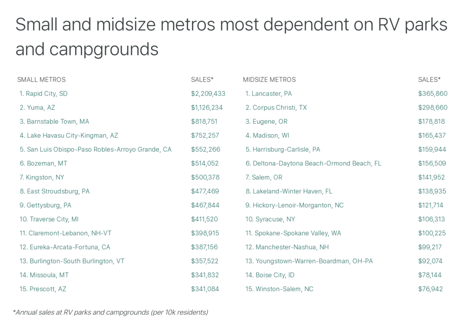Select '5. Harrisburg-Carlisle, PA'
The image size is (460, 321).
283,150
